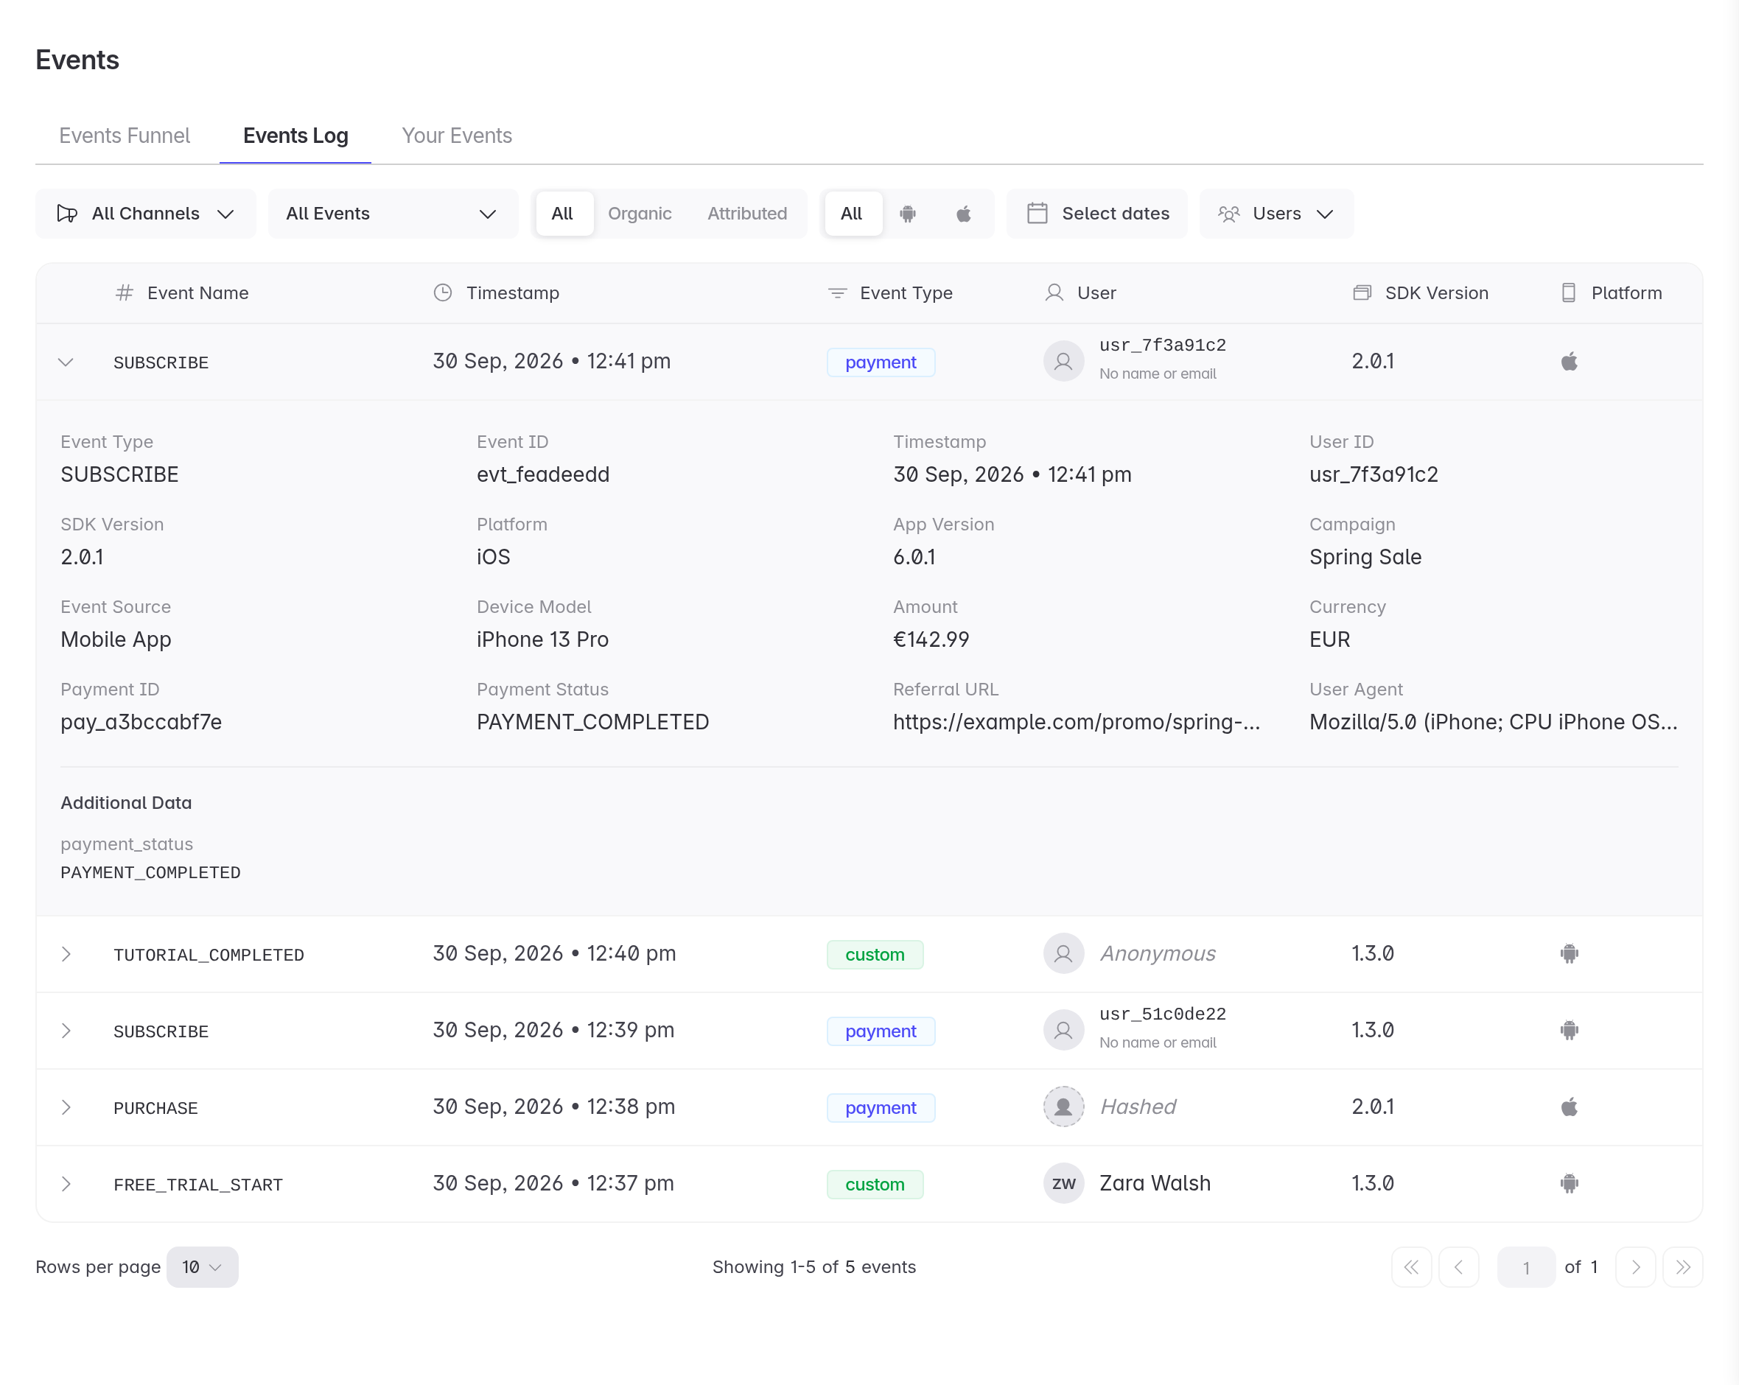Select the Organic attribution filter
Image resolution: width=1739 pixels, height=1385 pixels.
click(x=640, y=214)
